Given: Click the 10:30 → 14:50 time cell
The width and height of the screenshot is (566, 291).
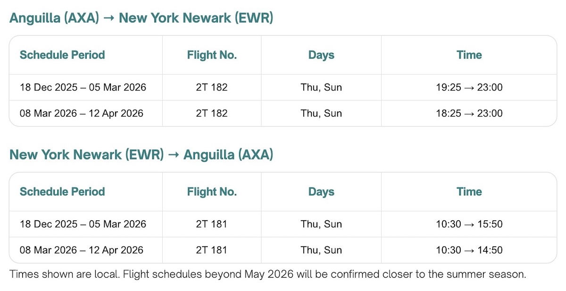Looking at the screenshot, I should [469, 250].
